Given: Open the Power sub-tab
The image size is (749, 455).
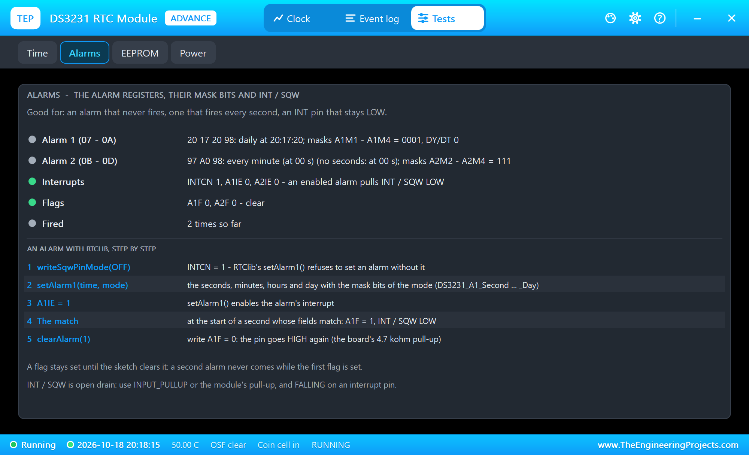Looking at the screenshot, I should (x=193, y=53).
